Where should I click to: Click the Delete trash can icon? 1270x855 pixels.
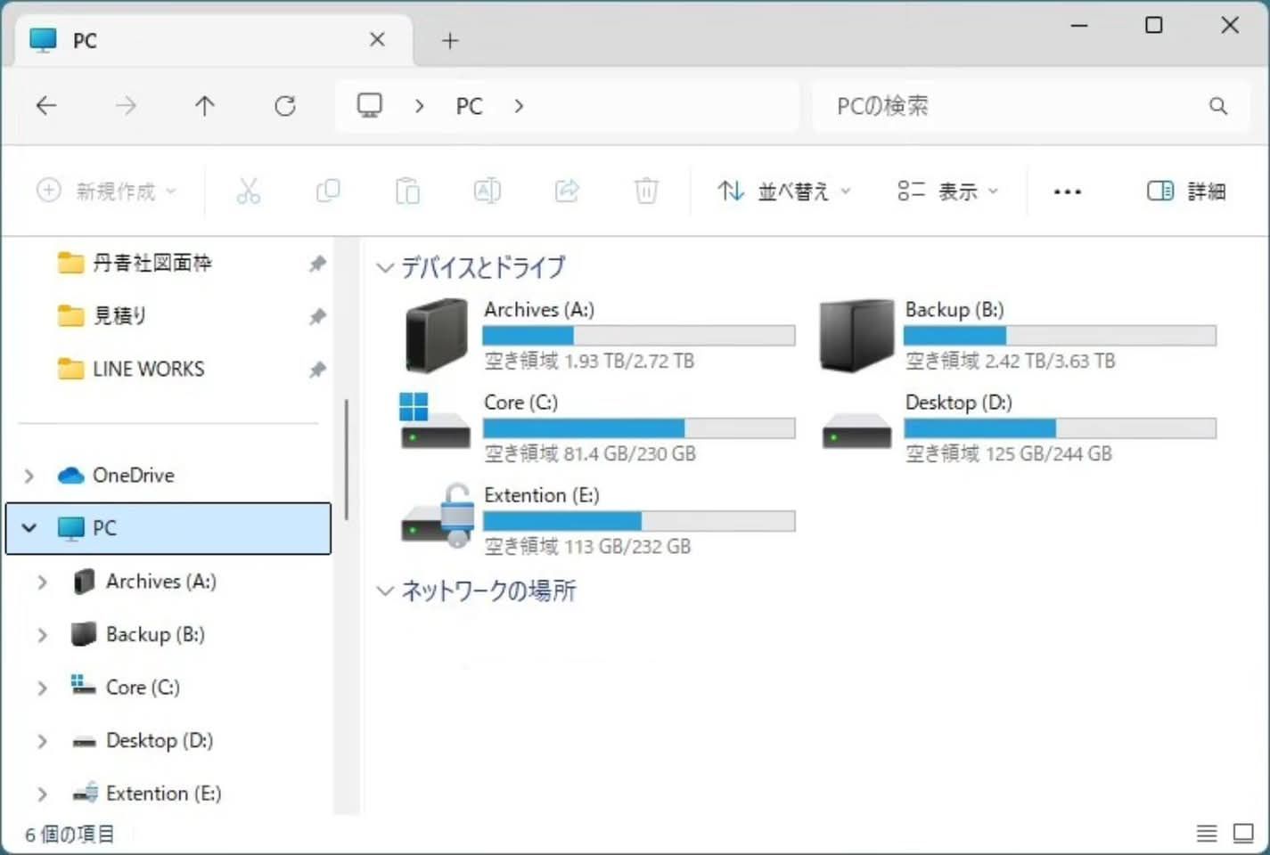[x=646, y=191]
